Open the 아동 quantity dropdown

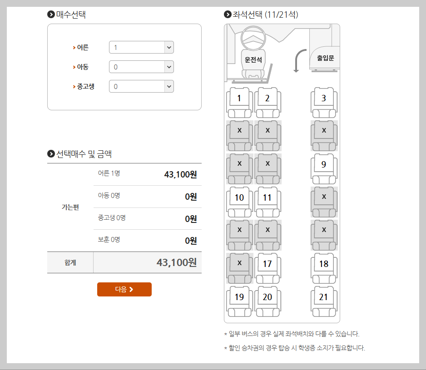coord(141,67)
